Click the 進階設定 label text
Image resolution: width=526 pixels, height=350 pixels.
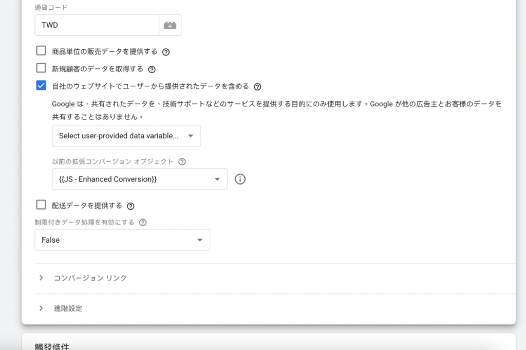tap(68, 309)
